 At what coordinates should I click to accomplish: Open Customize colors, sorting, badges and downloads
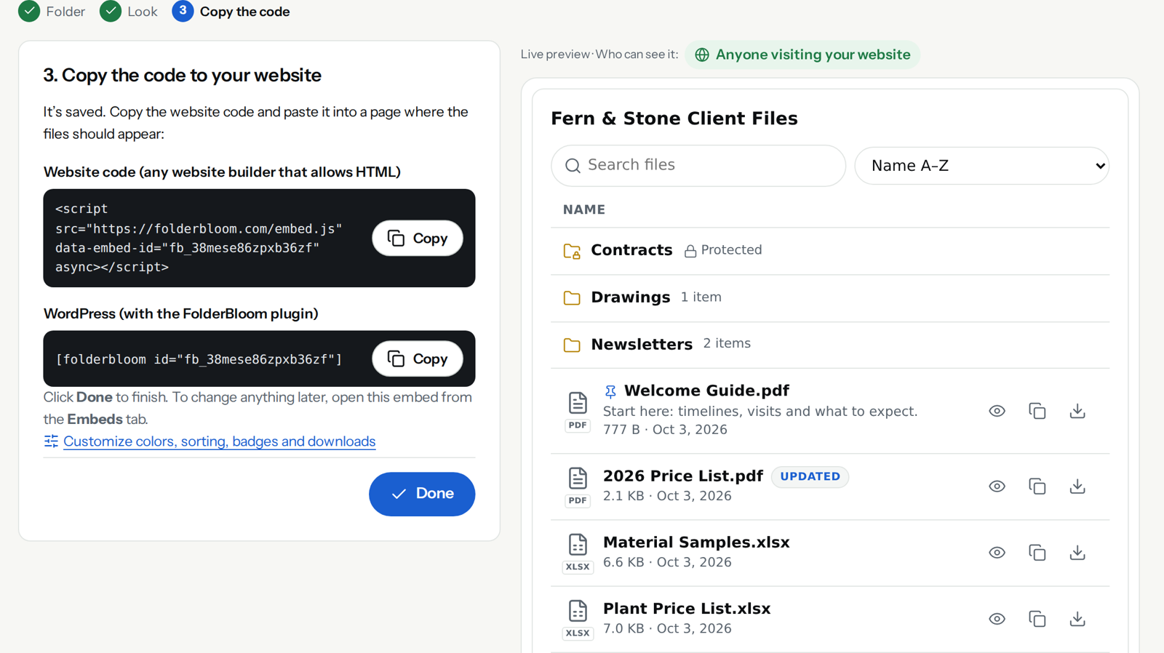point(219,441)
